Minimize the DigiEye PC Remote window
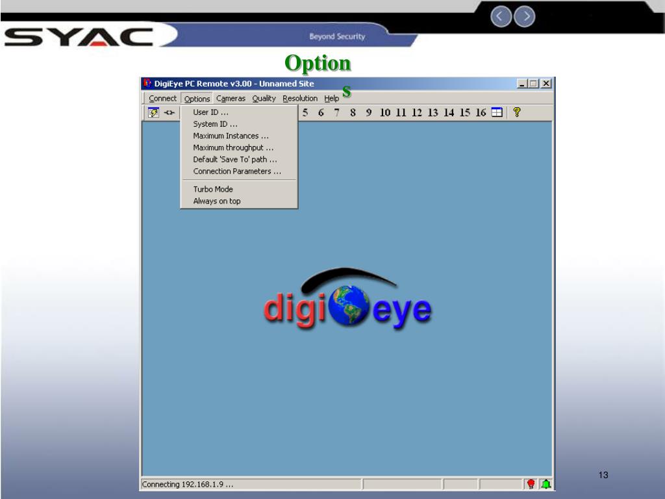Image resolution: width=665 pixels, height=499 pixels. point(522,84)
